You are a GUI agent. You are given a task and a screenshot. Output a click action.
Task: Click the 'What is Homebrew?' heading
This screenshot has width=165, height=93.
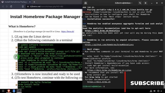22,26
